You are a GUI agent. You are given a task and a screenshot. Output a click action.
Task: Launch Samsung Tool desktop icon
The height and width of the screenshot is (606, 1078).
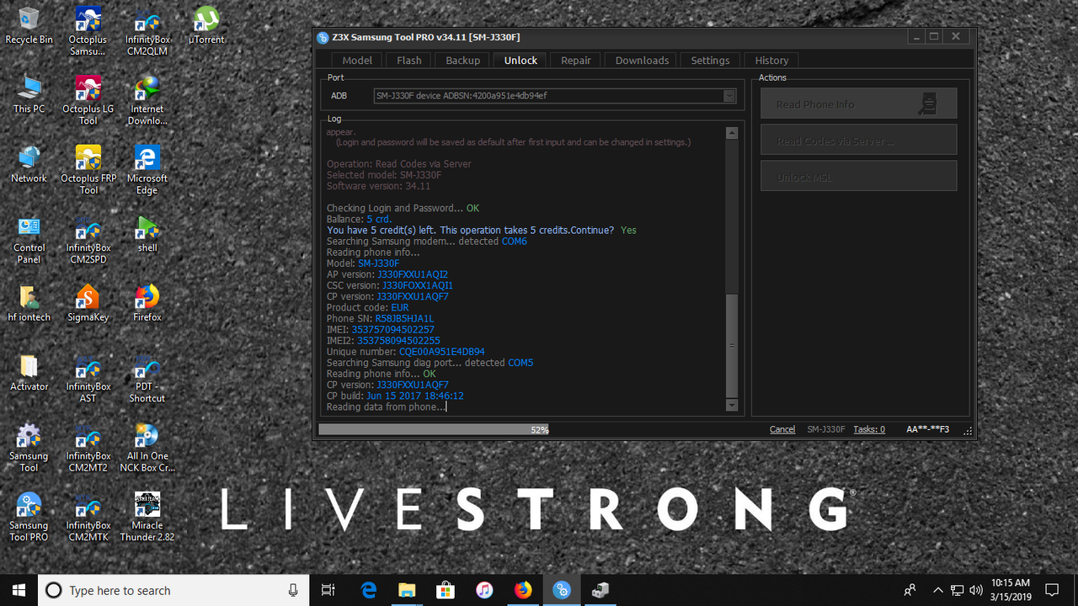tap(29, 448)
